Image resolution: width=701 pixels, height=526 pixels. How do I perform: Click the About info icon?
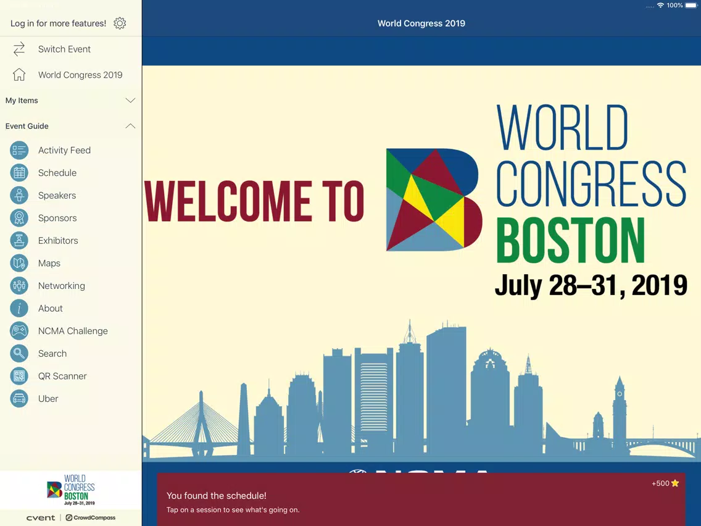click(19, 308)
